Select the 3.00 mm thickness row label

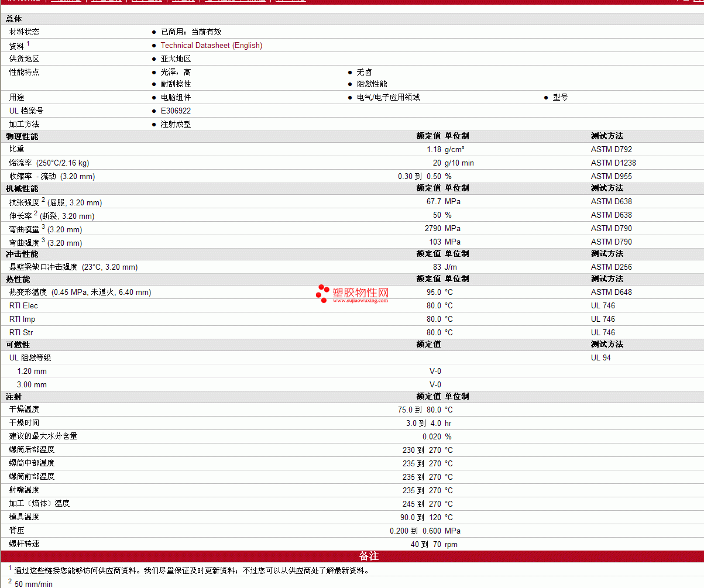tap(32, 385)
